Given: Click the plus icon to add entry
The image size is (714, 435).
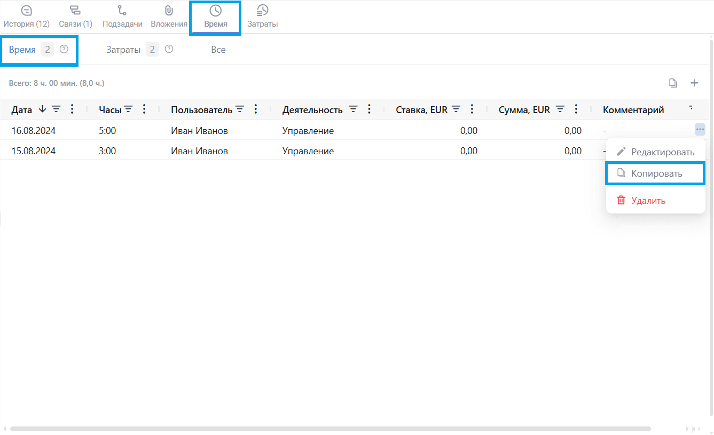Looking at the screenshot, I should click(x=694, y=83).
